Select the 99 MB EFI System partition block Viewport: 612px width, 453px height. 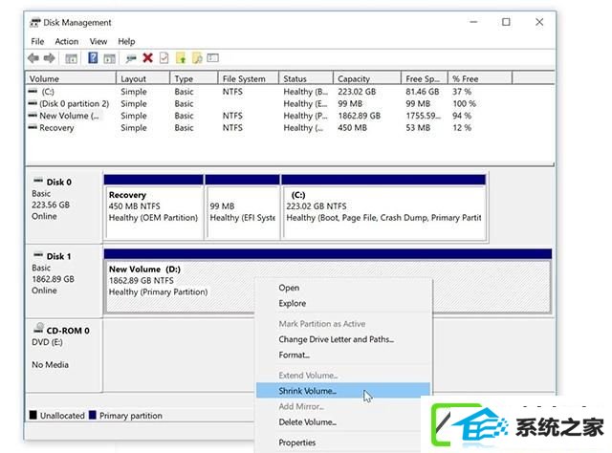point(242,207)
